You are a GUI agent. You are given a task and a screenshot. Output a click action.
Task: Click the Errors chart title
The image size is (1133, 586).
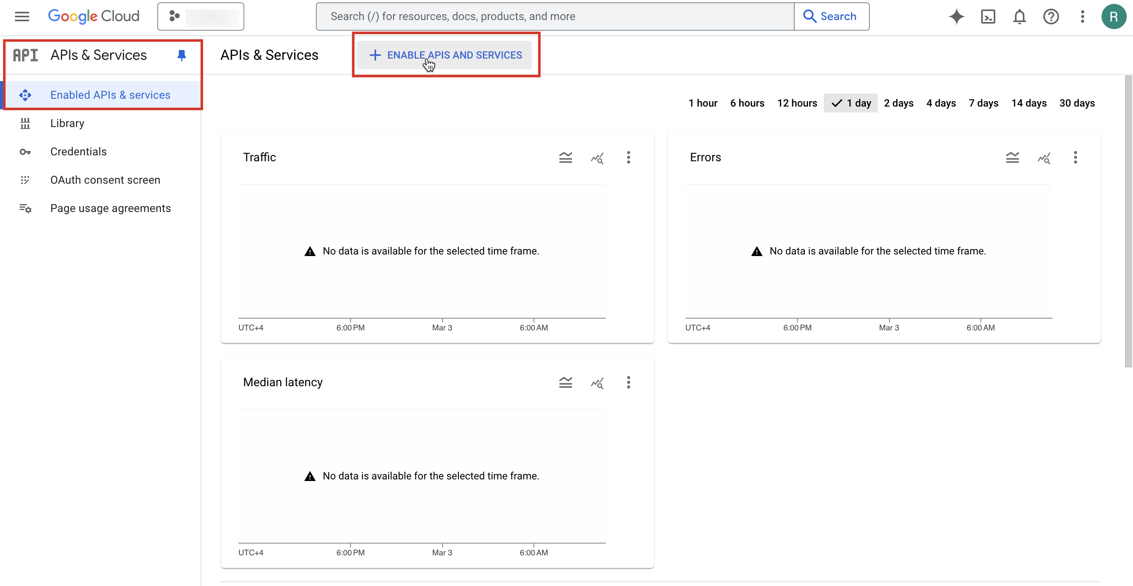click(x=705, y=157)
